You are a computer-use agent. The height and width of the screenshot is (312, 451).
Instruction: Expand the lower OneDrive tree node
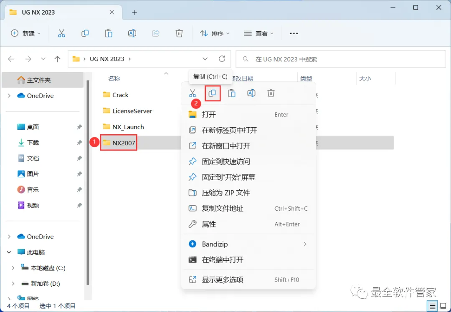pos(9,237)
